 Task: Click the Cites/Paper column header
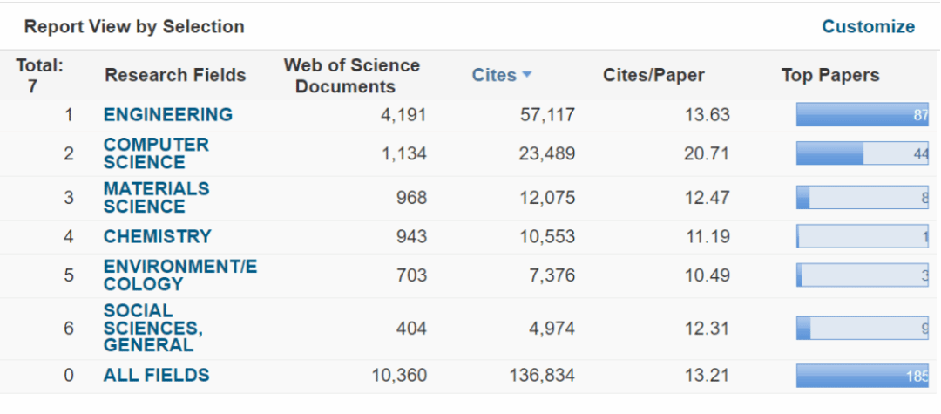click(x=653, y=75)
